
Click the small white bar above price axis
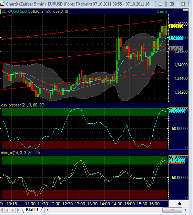tap(185, 10)
